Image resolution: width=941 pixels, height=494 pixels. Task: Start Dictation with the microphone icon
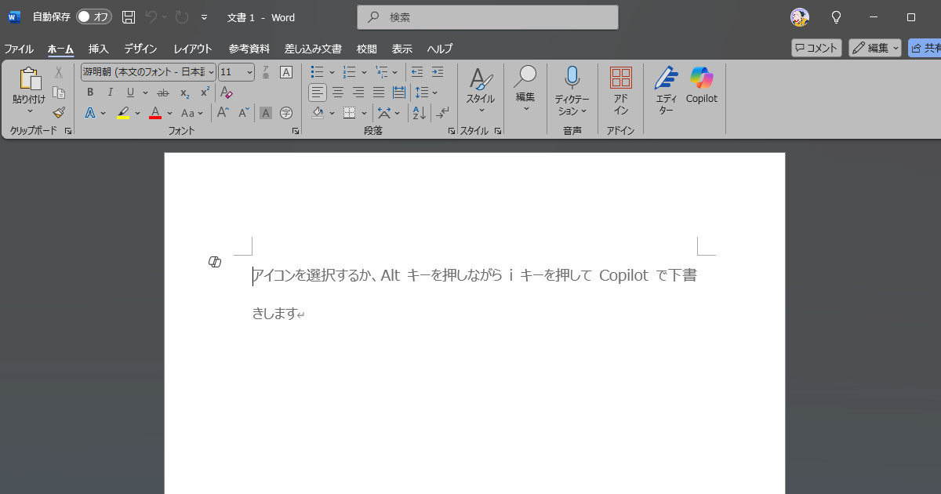click(x=572, y=91)
